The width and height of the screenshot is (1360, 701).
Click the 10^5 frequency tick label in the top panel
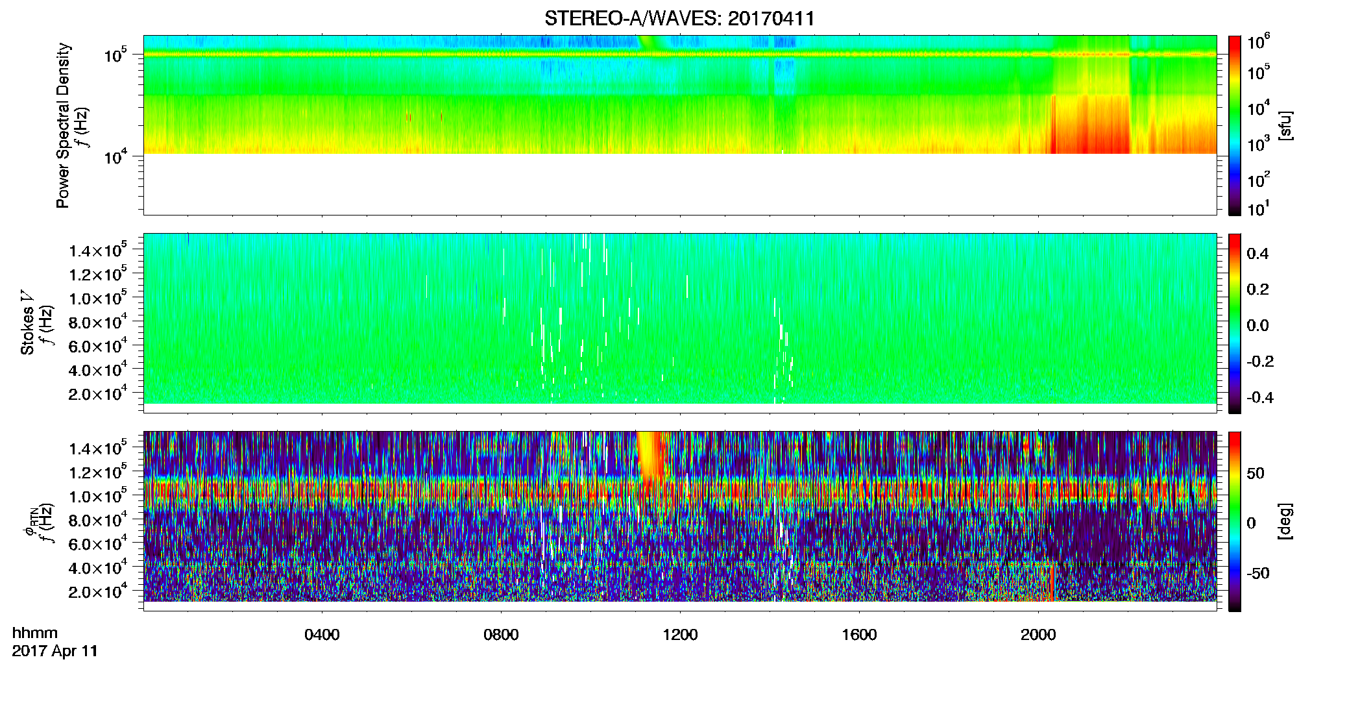(x=115, y=55)
